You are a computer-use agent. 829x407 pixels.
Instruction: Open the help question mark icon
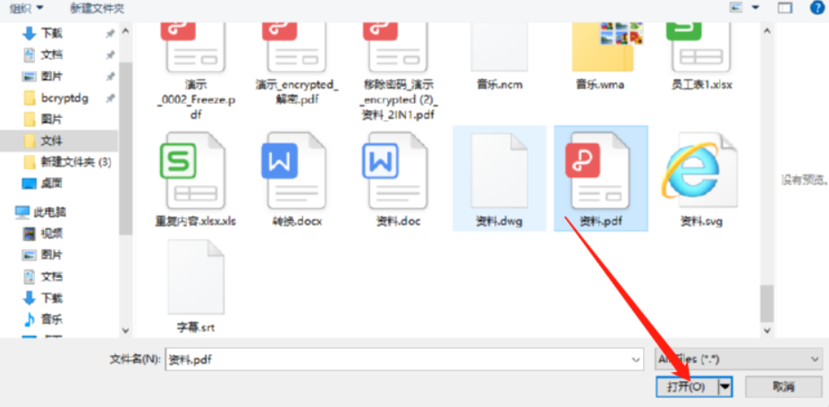(818, 7)
